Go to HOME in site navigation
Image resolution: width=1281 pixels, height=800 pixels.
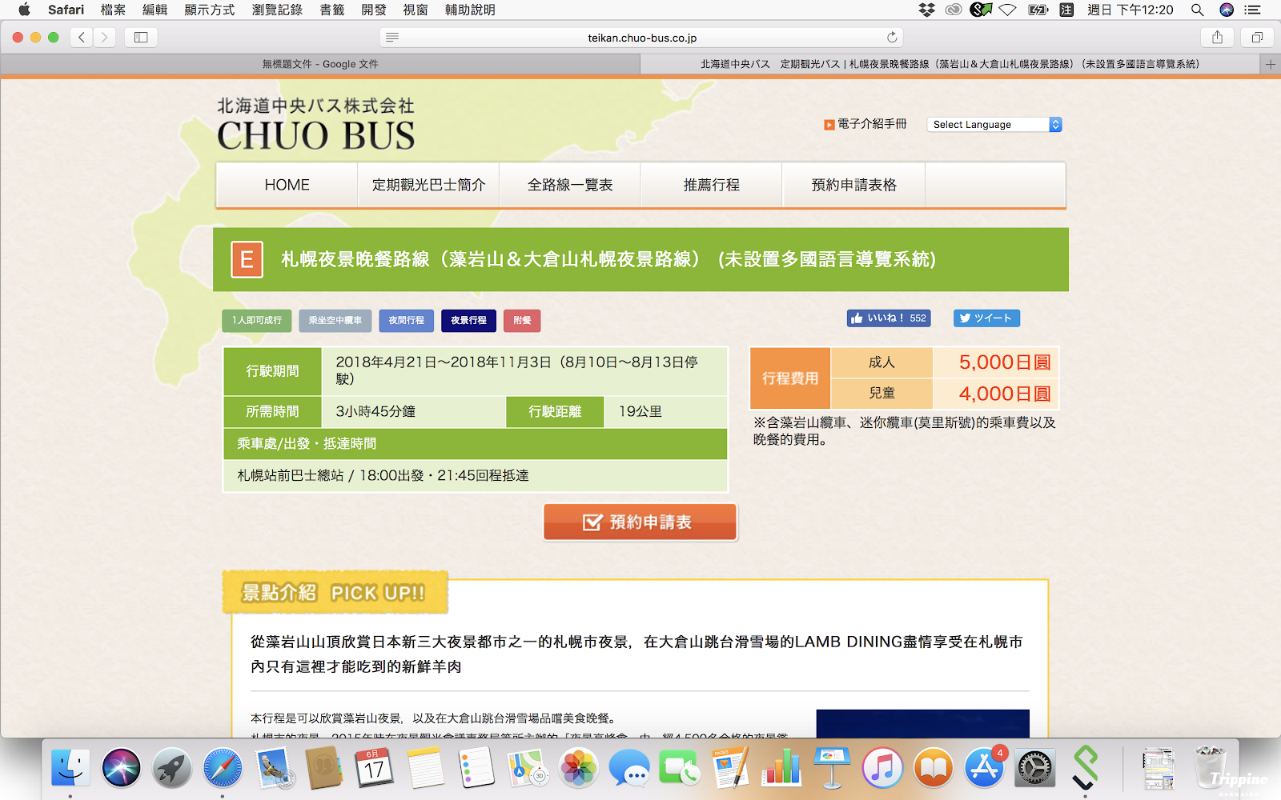(x=287, y=185)
